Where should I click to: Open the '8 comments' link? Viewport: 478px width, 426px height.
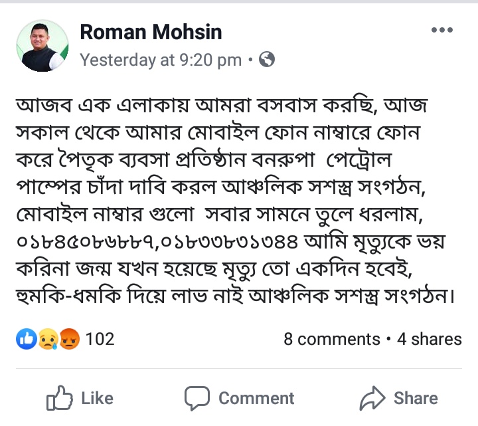click(331, 339)
